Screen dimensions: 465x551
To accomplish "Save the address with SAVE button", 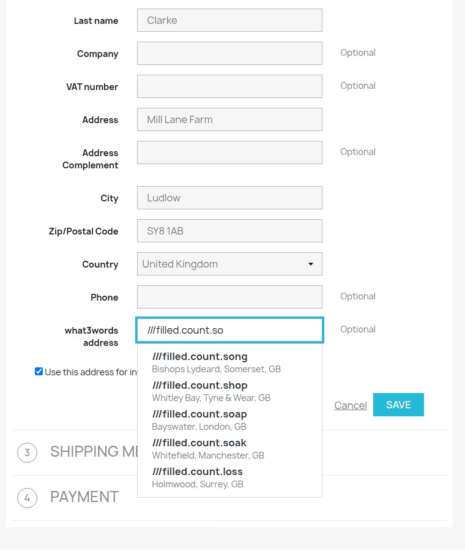I will tap(398, 405).
